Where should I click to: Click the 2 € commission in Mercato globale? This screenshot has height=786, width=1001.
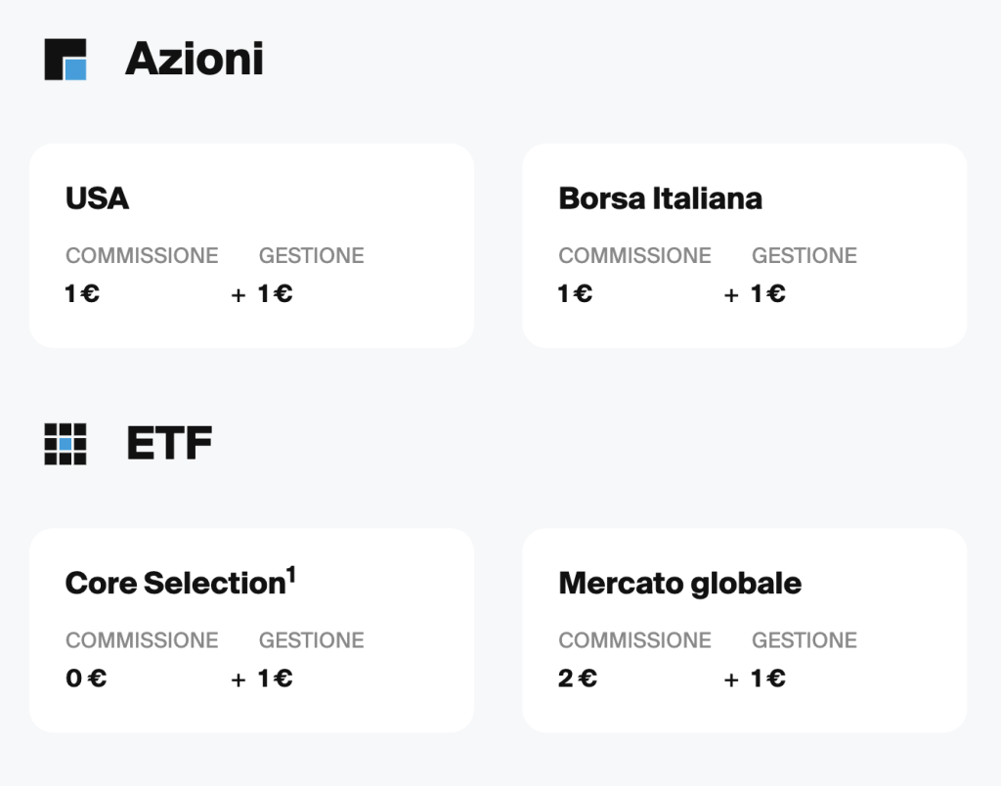point(578,678)
